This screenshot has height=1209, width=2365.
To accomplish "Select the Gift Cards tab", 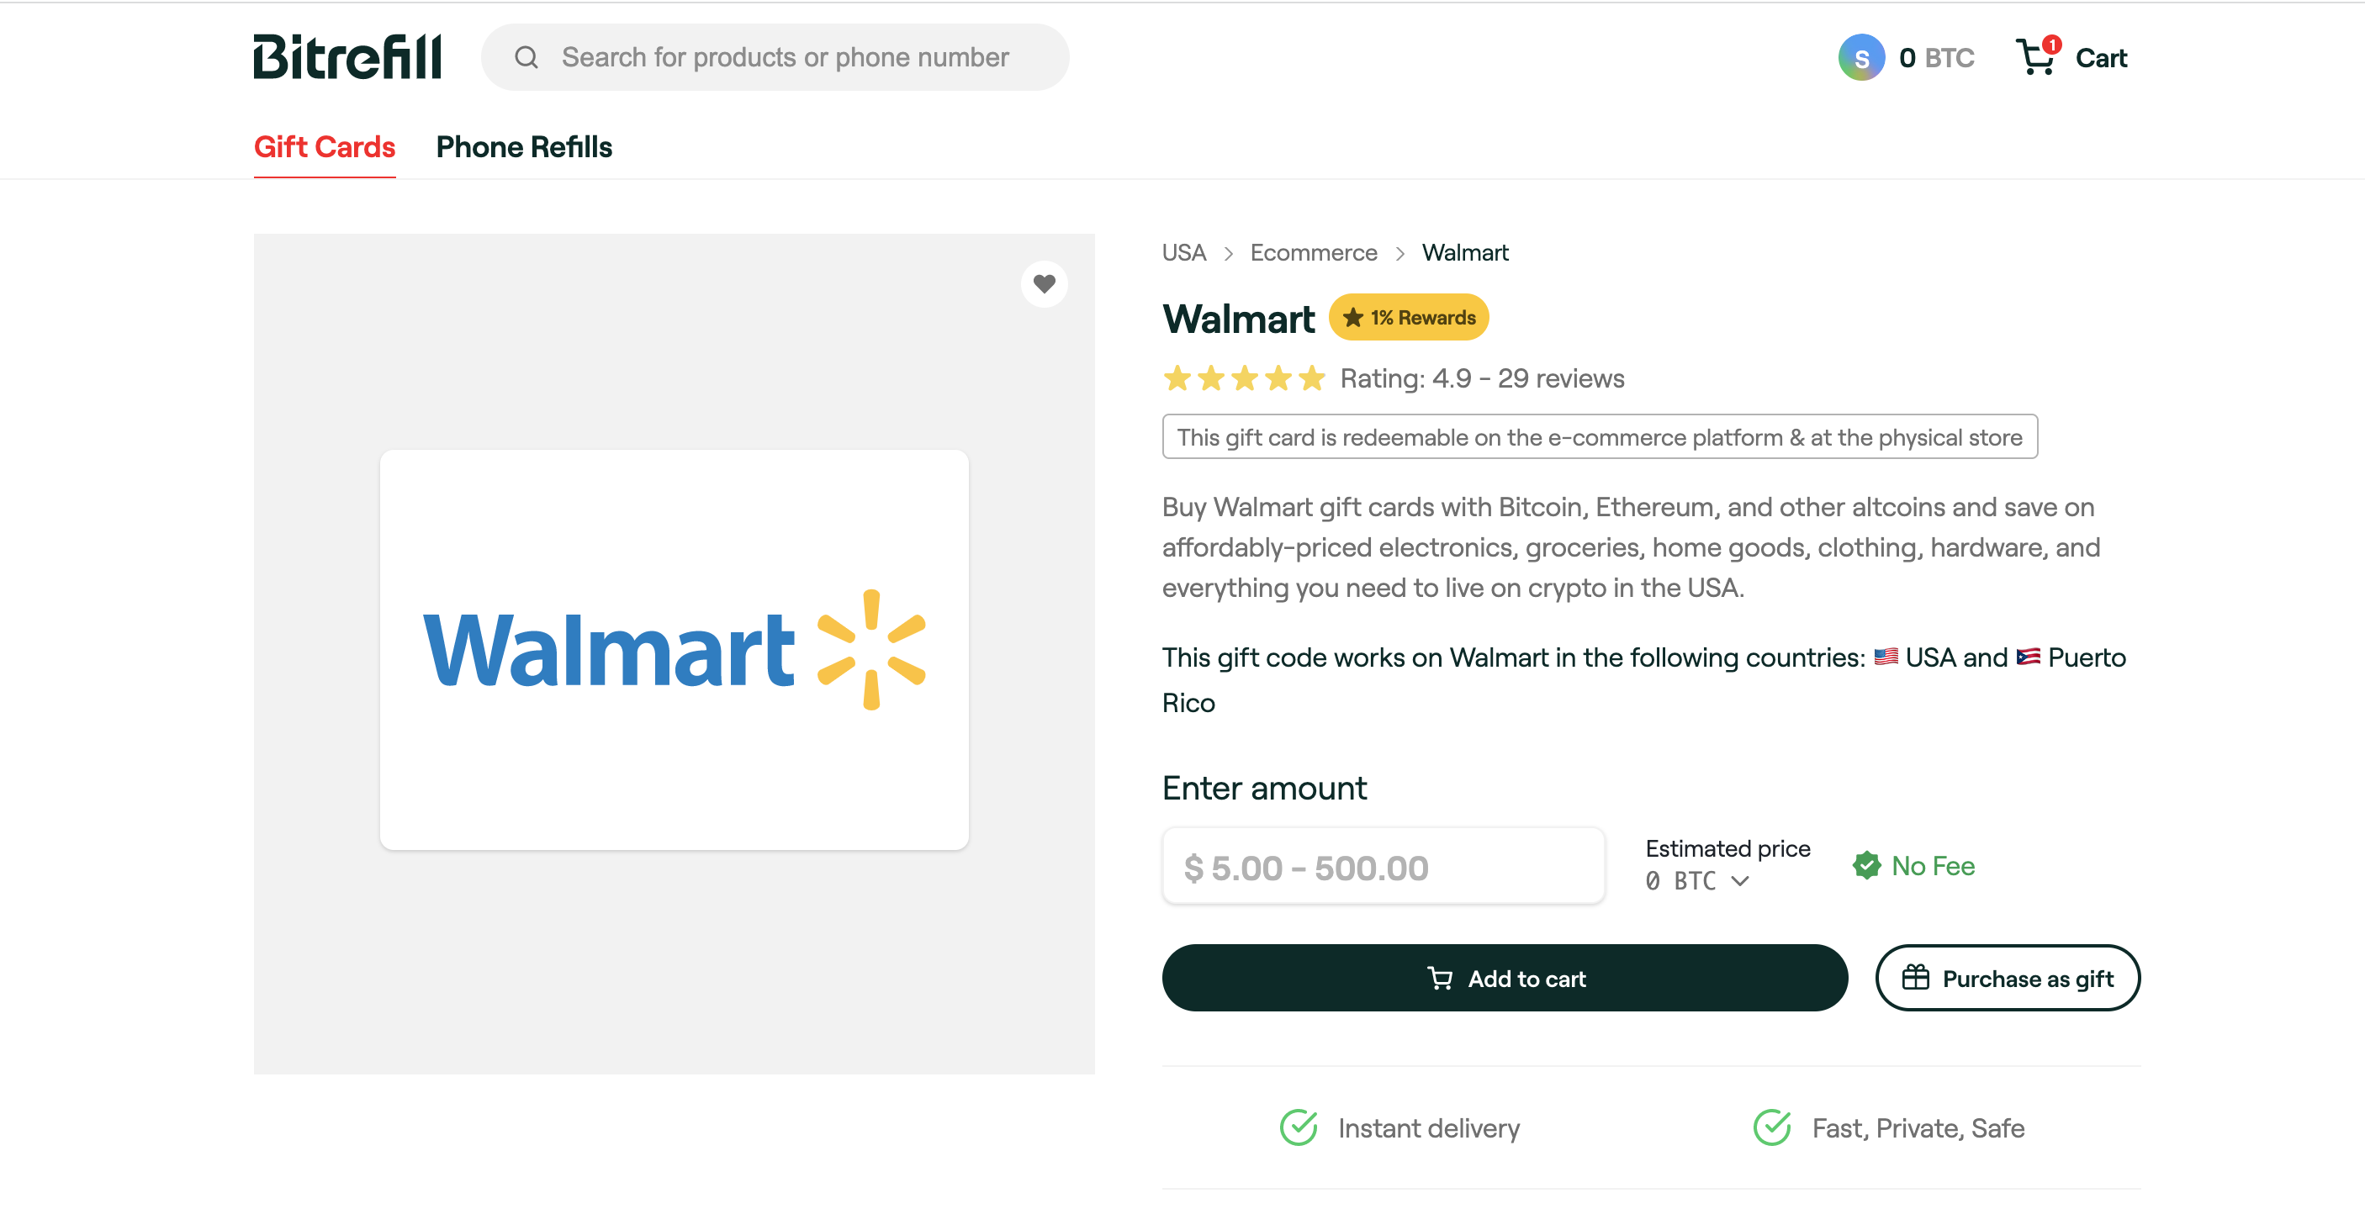I will pyautogui.click(x=324, y=146).
